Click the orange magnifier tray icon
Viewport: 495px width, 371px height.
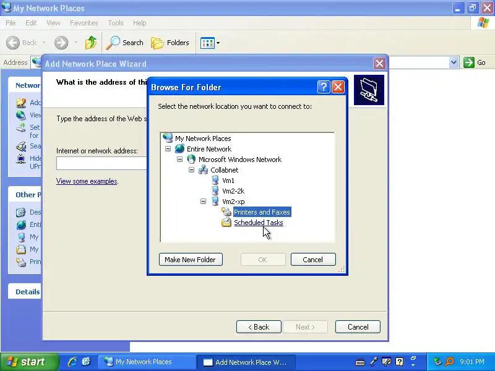[449, 362]
